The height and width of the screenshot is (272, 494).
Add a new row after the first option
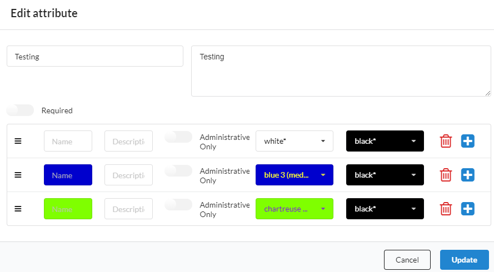click(x=468, y=141)
